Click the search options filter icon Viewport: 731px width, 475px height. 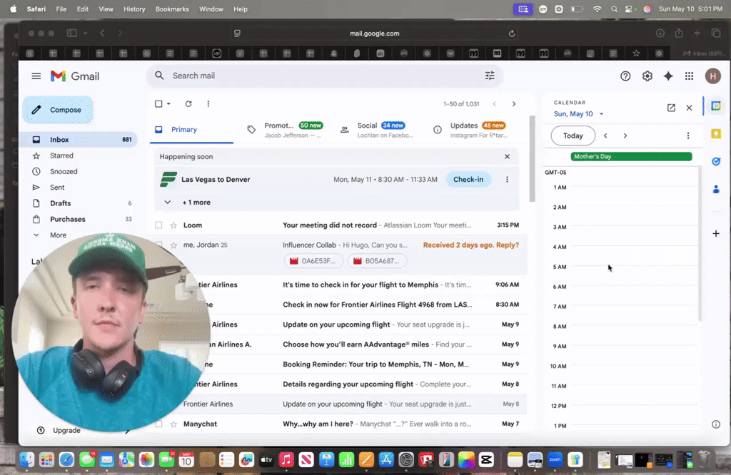490,76
